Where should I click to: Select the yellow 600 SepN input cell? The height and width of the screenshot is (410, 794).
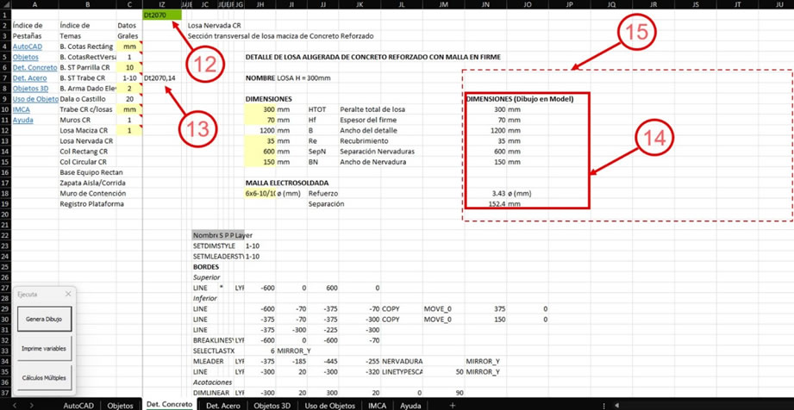[x=259, y=152]
